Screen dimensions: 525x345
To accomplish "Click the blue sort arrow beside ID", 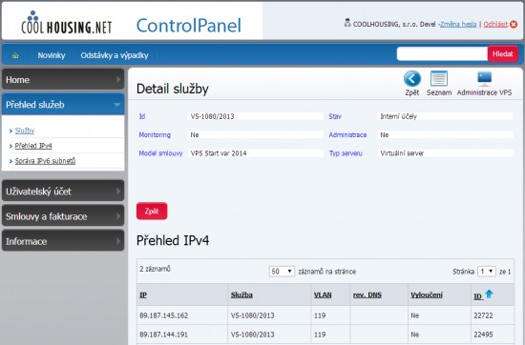I will 489,294.
